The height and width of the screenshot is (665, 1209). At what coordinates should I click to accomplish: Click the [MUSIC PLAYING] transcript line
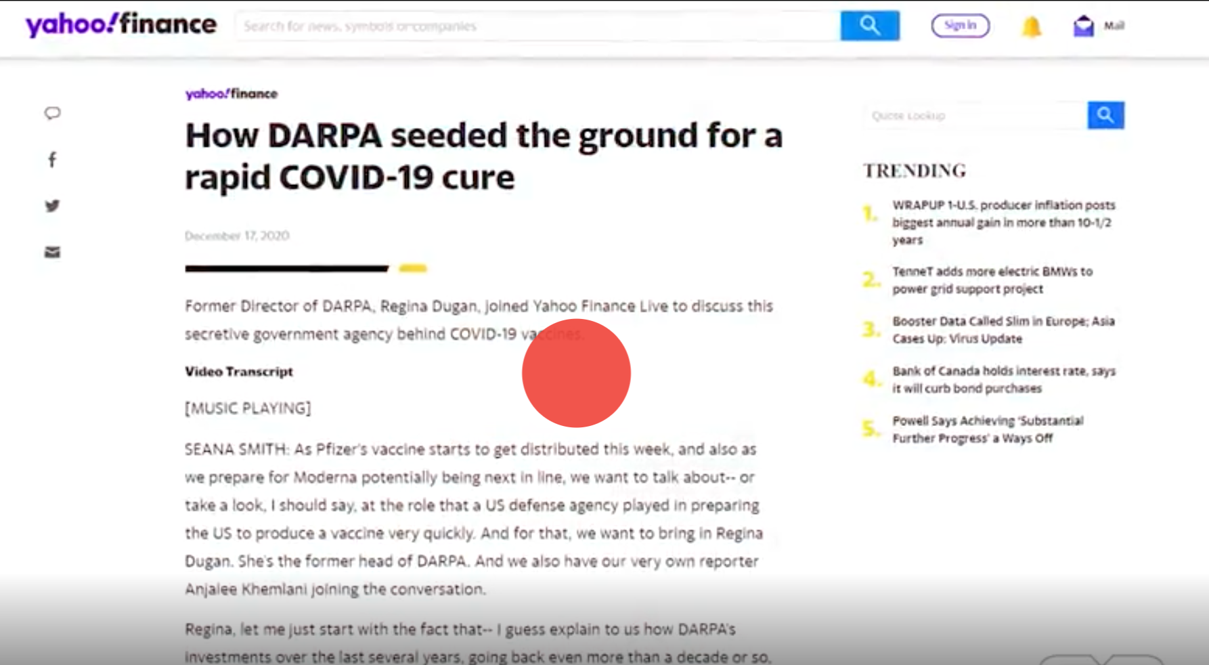(248, 408)
